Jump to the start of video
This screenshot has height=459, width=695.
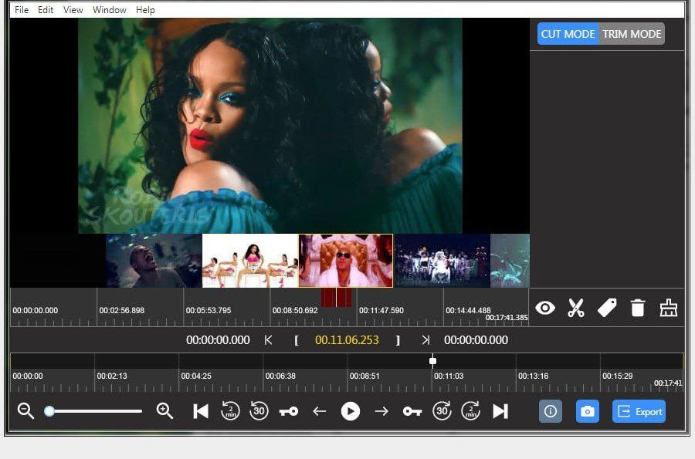201,411
